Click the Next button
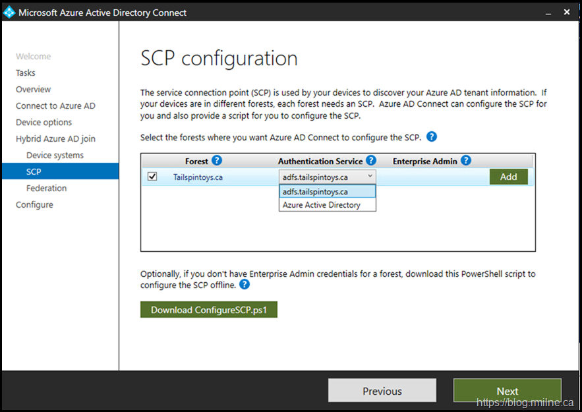This screenshot has height=412, width=582. pos(507,391)
